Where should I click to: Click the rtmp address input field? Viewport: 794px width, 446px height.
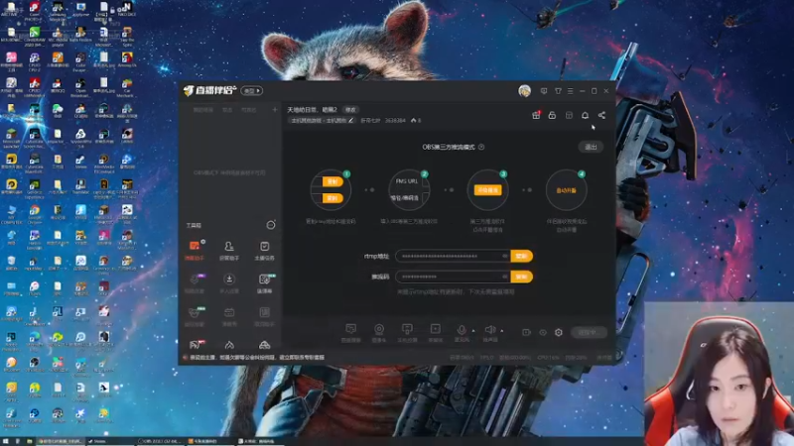click(453, 257)
